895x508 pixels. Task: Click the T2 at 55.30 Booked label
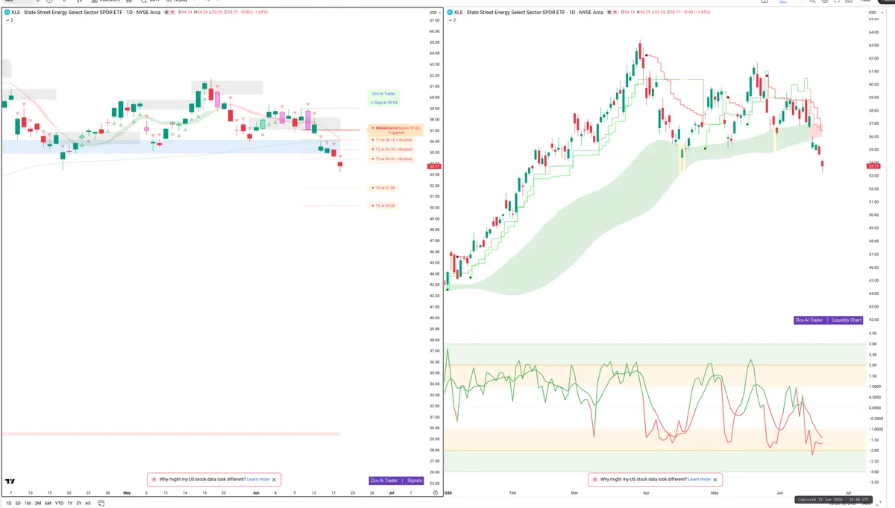[392, 150]
